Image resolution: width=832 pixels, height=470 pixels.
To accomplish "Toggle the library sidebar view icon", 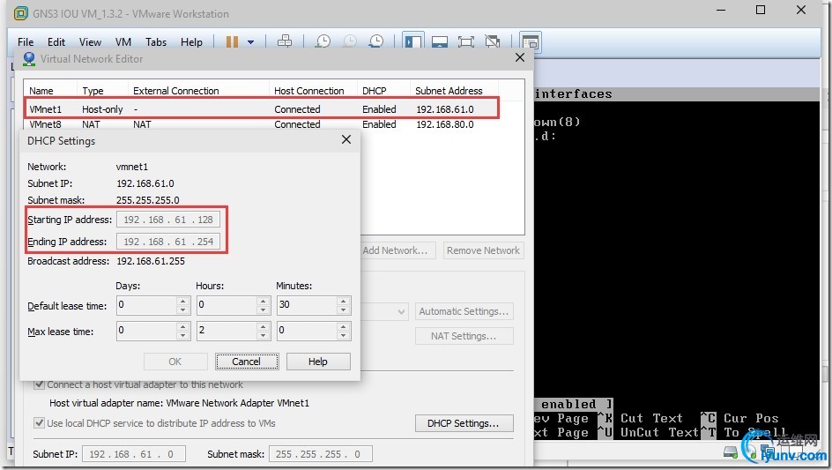I will (x=412, y=41).
